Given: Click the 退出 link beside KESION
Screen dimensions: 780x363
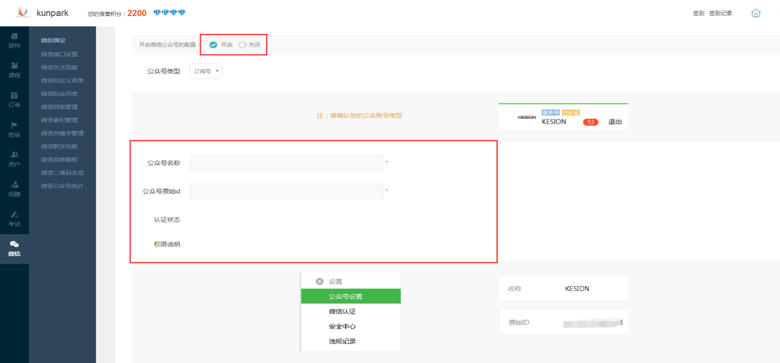Looking at the screenshot, I should [x=615, y=122].
